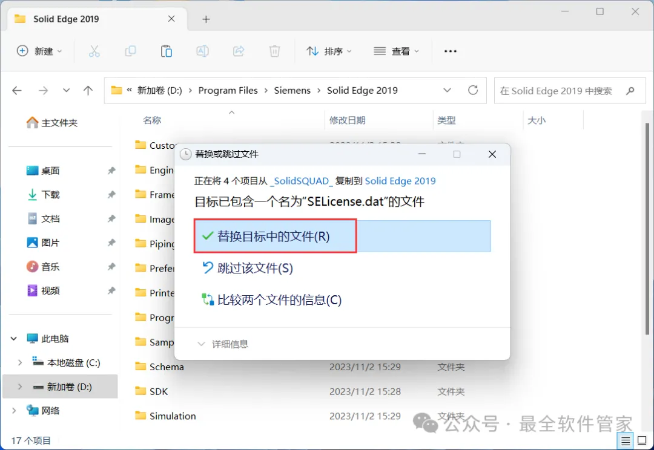Open 下载 in quick access
This screenshot has height=450, width=654.
43,195
